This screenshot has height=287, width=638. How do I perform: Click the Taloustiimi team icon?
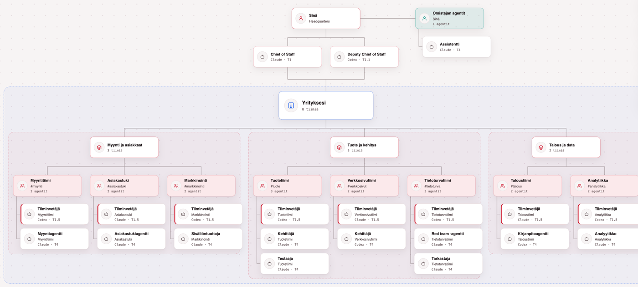click(x=503, y=186)
